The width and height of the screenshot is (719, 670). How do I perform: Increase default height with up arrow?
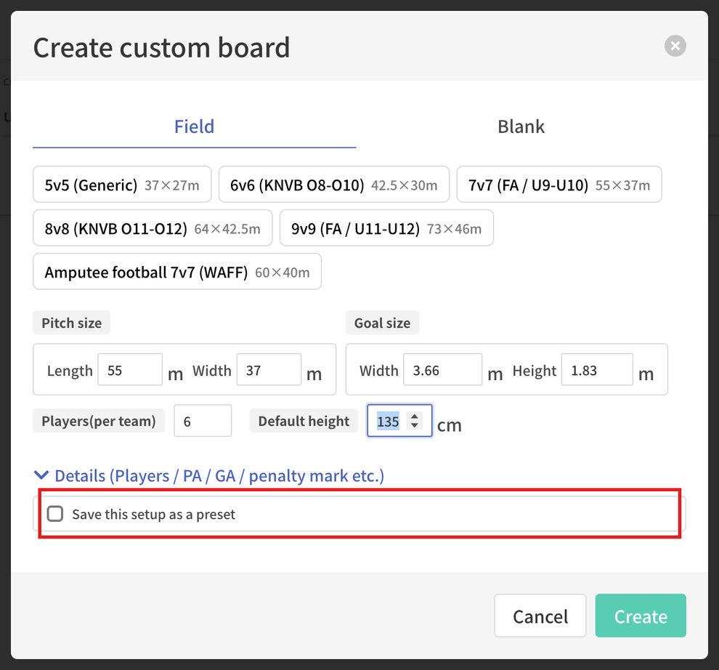pyautogui.click(x=415, y=416)
